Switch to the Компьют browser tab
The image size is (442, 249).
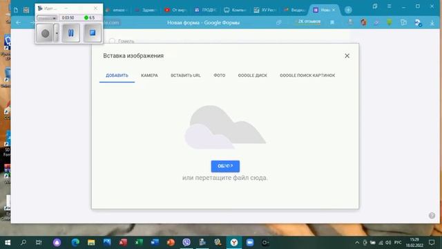tap(235, 10)
